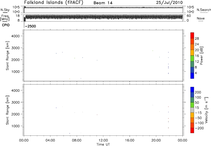This screenshot has height=146, width=211.
Task: Click the "08:00" time tick label
Action: 77,140
